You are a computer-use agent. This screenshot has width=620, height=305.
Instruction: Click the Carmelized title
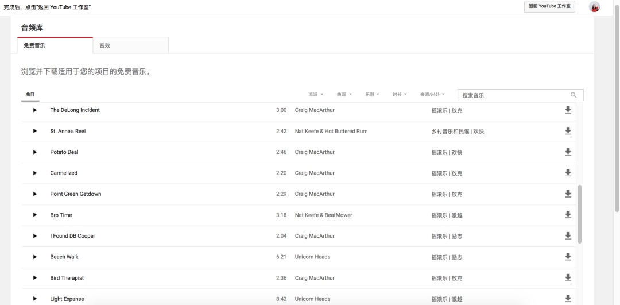[x=64, y=173]
